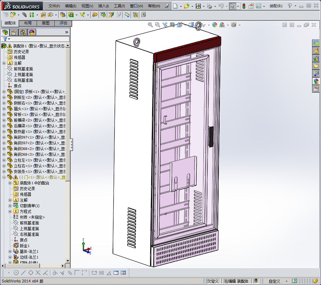321x285 pixels.
Task: Toggle the grid snap icon in bottom toolbar
Action: 101,273
